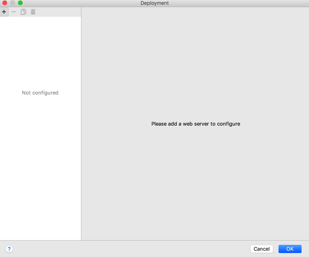309x257 pixels.
Task: Maximize the Deployment window with green button
Action: click(20, 3)
